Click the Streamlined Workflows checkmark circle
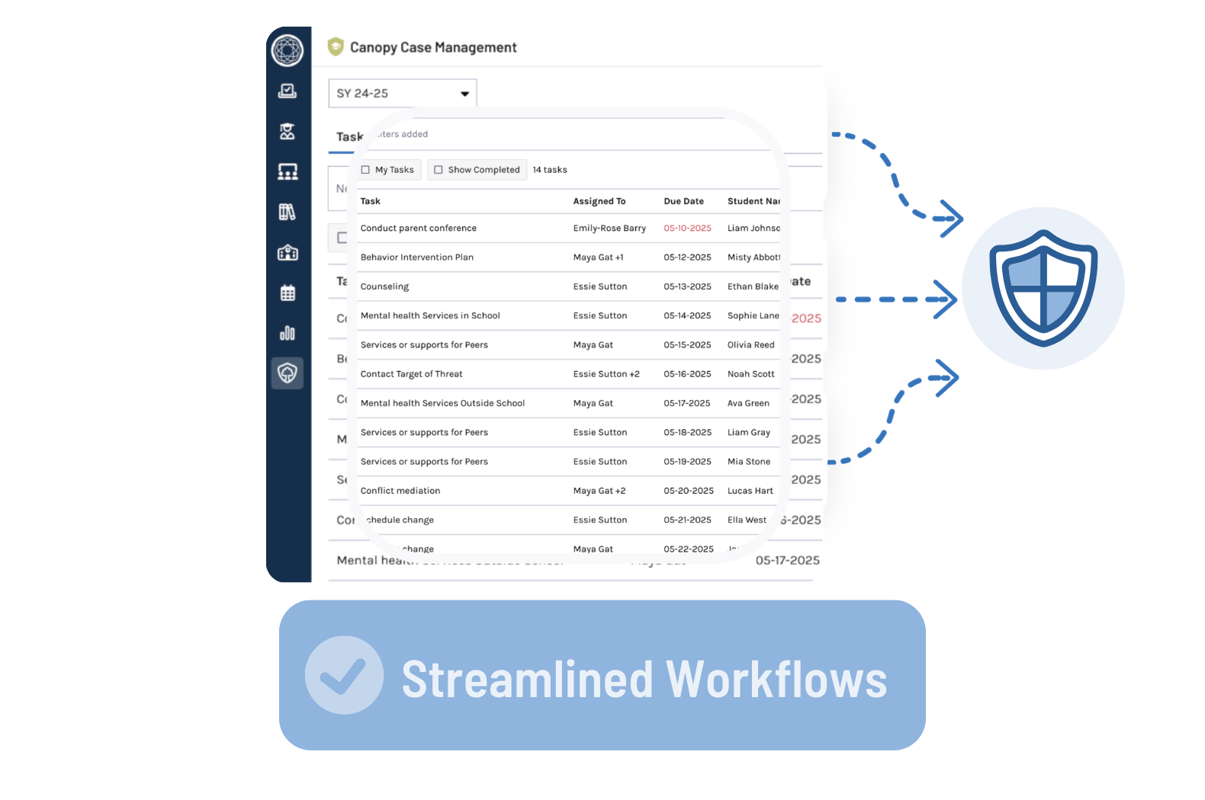 (x=344, y=675)
